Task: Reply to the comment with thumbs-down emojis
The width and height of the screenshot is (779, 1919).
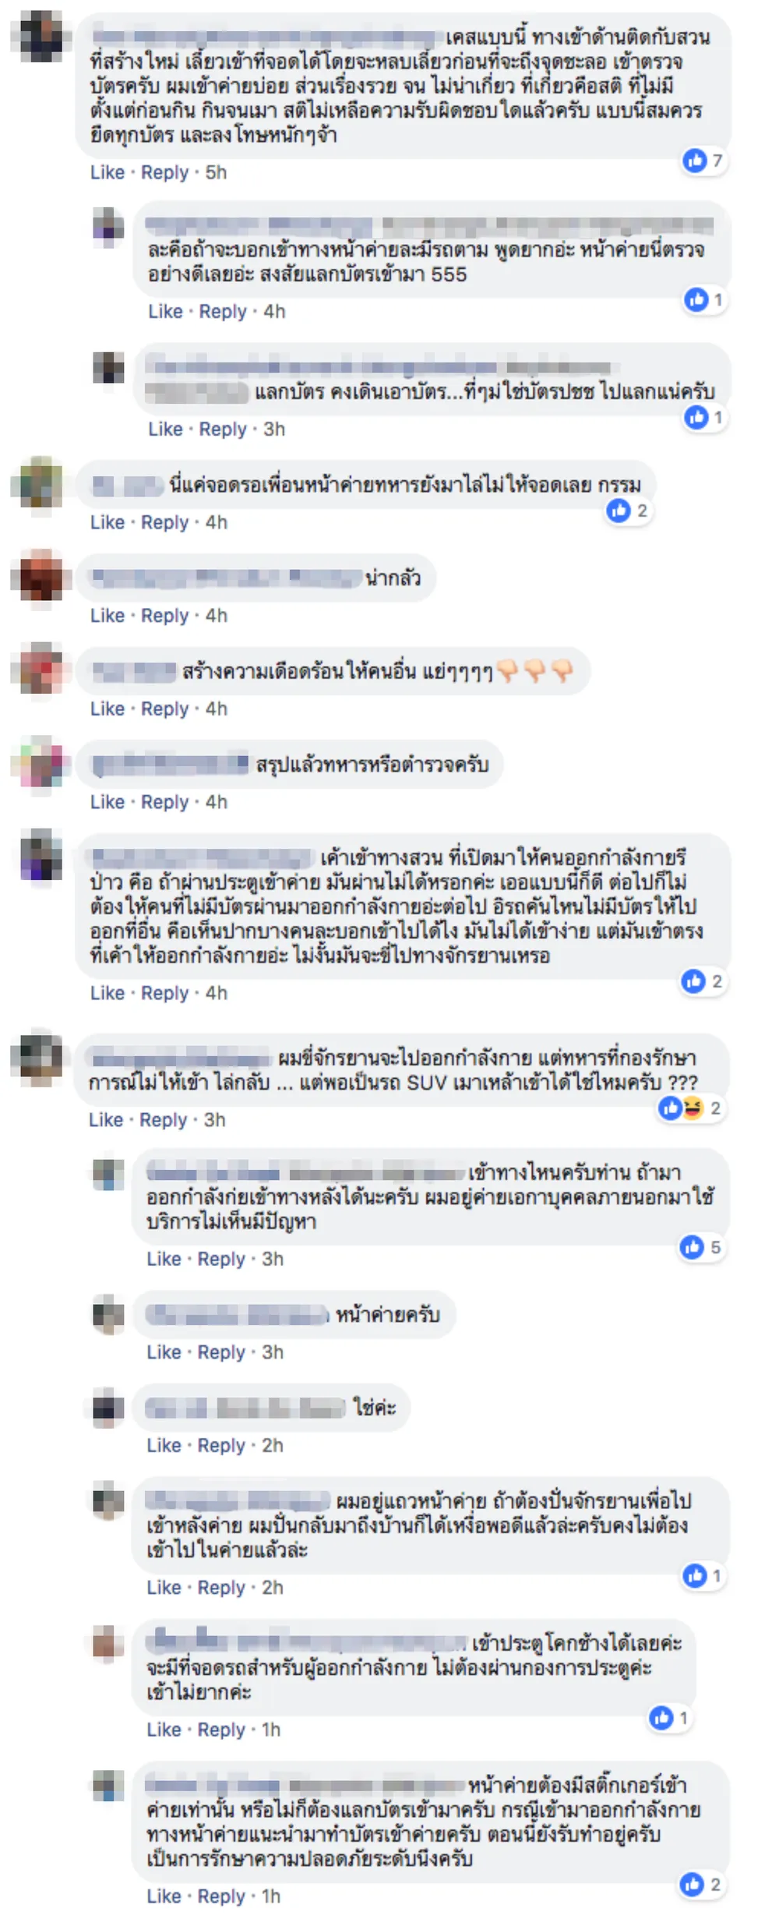Action: click(x=165, y=709)
